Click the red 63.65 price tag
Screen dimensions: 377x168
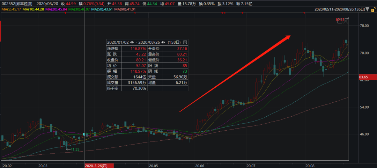(x=367, y=77)
